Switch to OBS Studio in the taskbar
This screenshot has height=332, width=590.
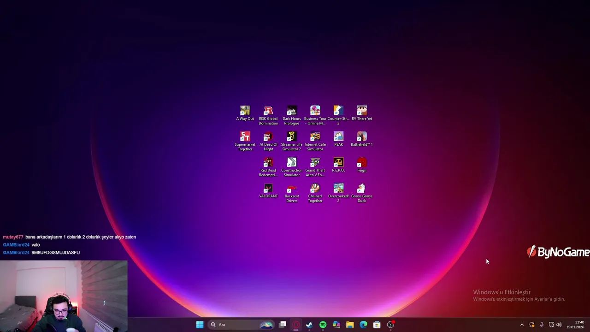tap(390, 325)
